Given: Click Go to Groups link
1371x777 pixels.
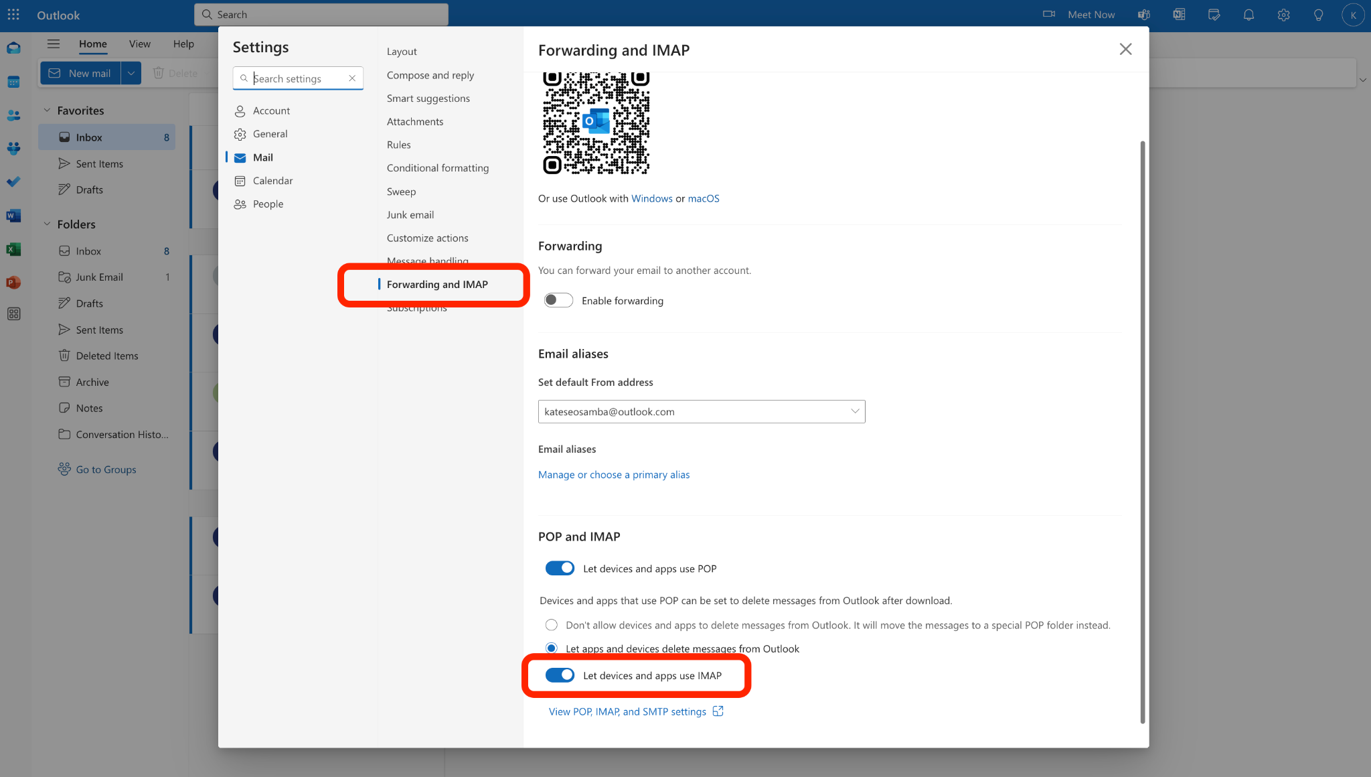Looking at the screenshot, I should coord(106,470).
